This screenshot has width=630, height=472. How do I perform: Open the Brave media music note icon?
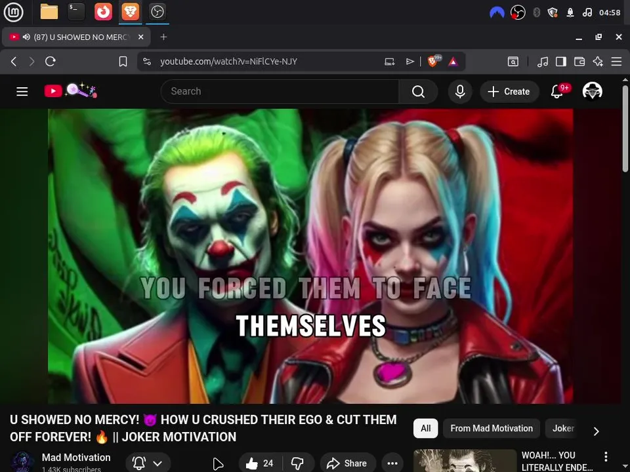coord(543,62)
